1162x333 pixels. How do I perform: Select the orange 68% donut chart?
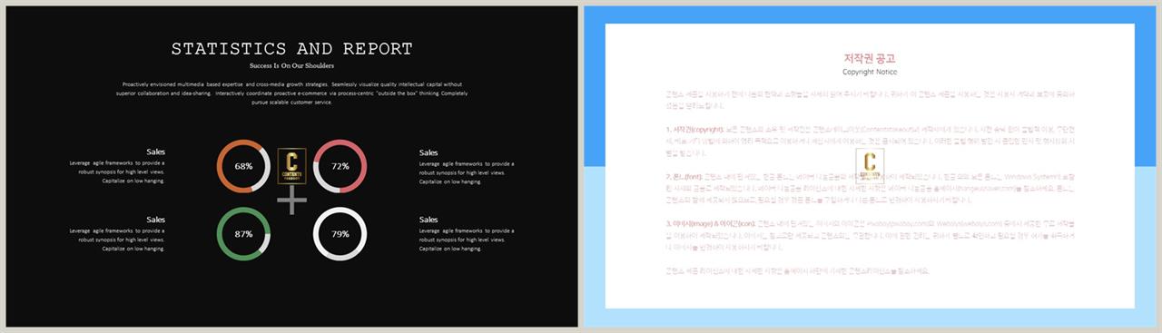[243, 166]
